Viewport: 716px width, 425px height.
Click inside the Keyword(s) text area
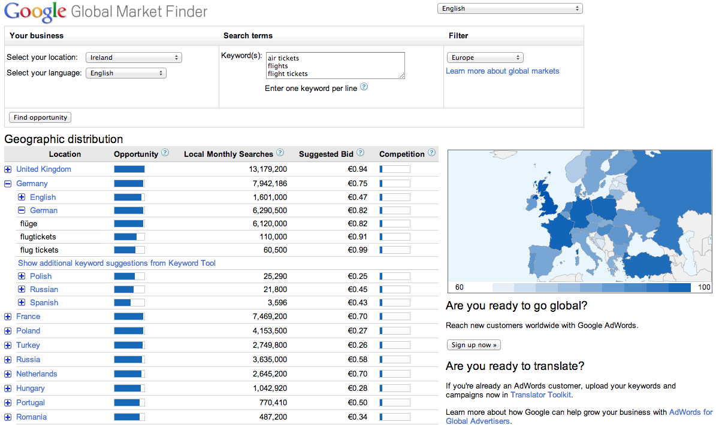click(x=335, y=65)
